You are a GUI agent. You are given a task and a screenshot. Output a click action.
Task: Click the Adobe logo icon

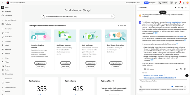(x=8, y=3)
